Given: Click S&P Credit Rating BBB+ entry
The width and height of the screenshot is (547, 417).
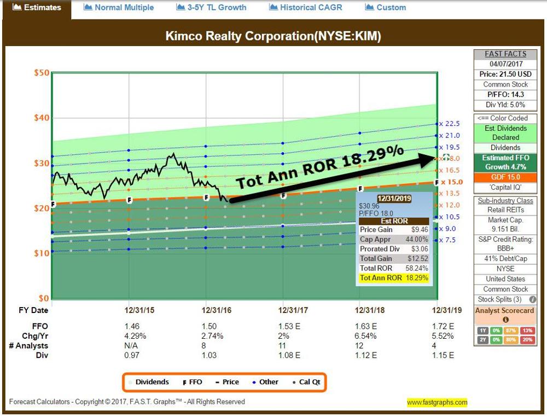Looking at the screenshot, I should 505,244.
